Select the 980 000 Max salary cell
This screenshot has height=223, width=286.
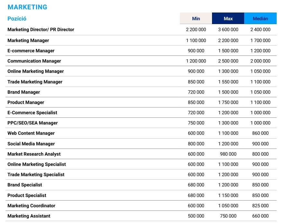click(x=228, y=154)
